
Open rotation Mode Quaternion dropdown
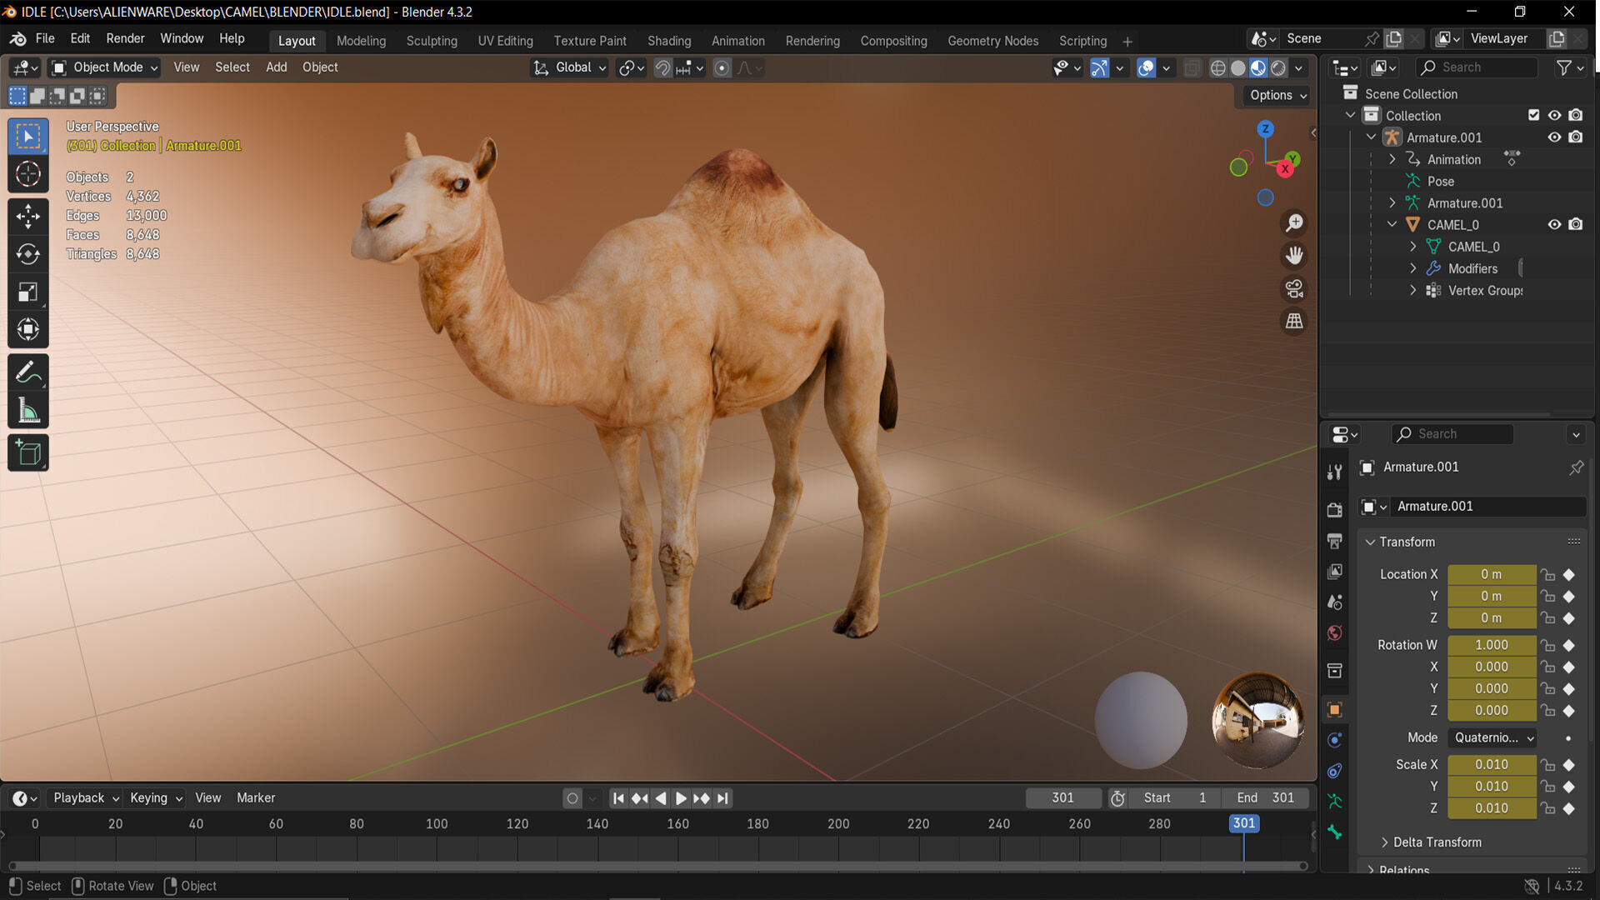pyautogui.click(x=1492, y=737)
